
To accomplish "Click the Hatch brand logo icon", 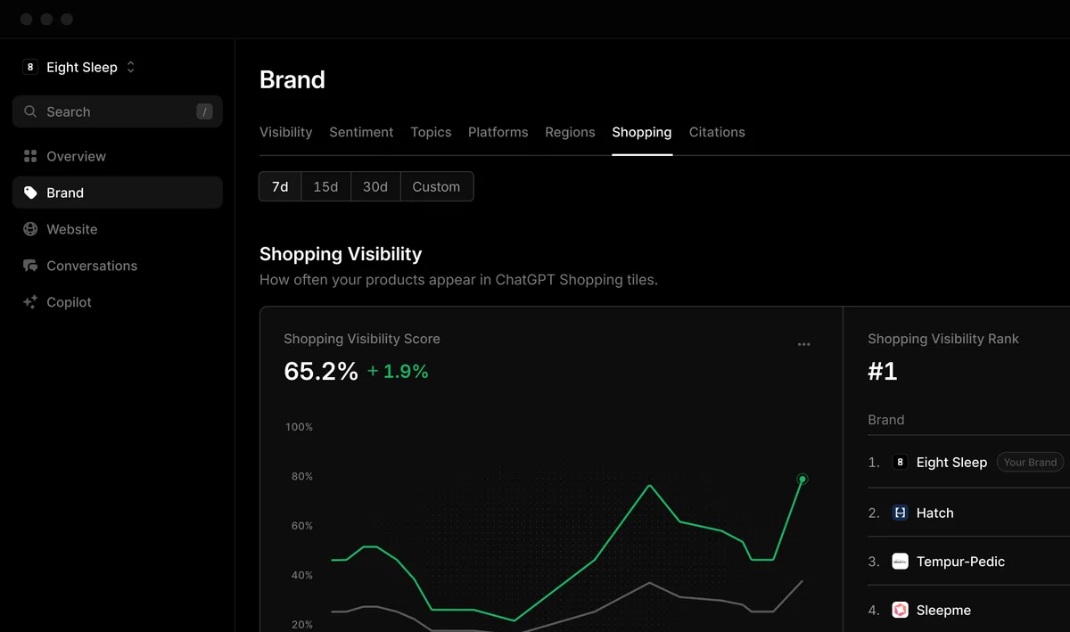I will pyautogui.click(x=900, y=513).
